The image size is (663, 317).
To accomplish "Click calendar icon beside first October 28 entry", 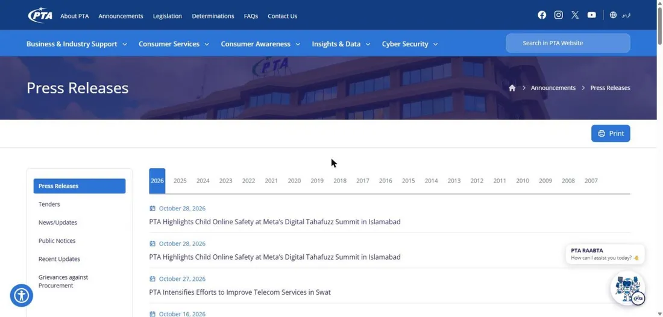I will [152, 209].
